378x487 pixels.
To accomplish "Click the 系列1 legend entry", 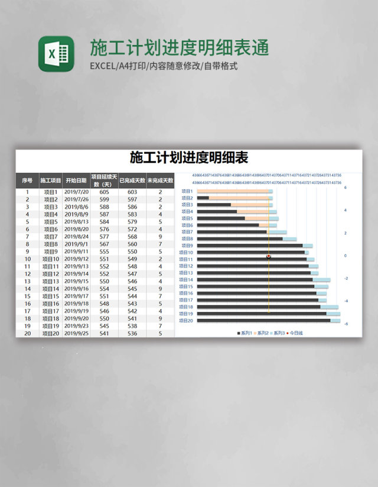I will click(245, 333).
